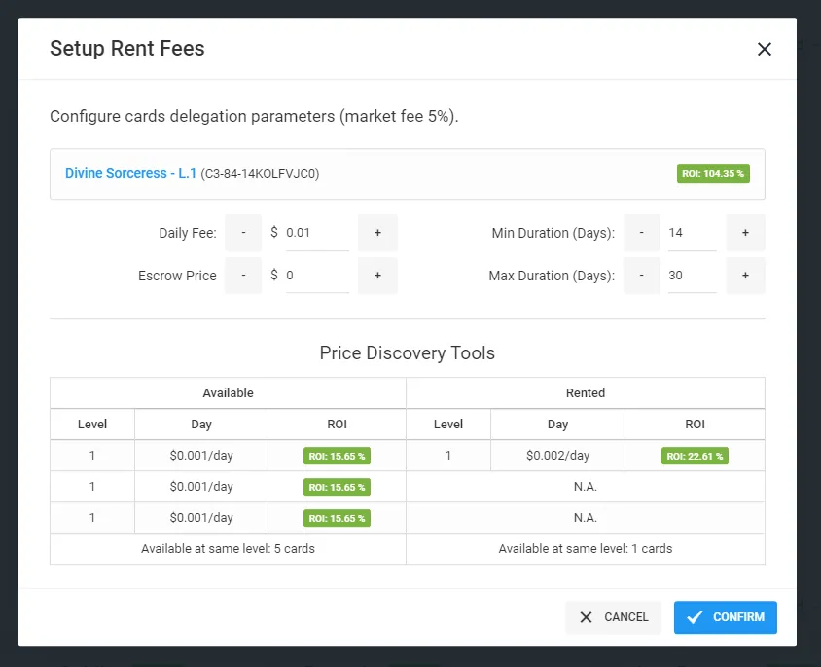Select the Rented $0.002/day price cell
The height and width of the screenshot is (667, 821).
tap(557, 456)
